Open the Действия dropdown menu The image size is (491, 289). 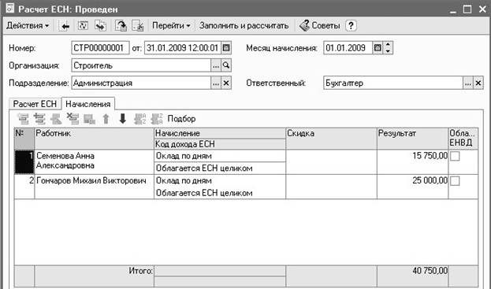28,26
